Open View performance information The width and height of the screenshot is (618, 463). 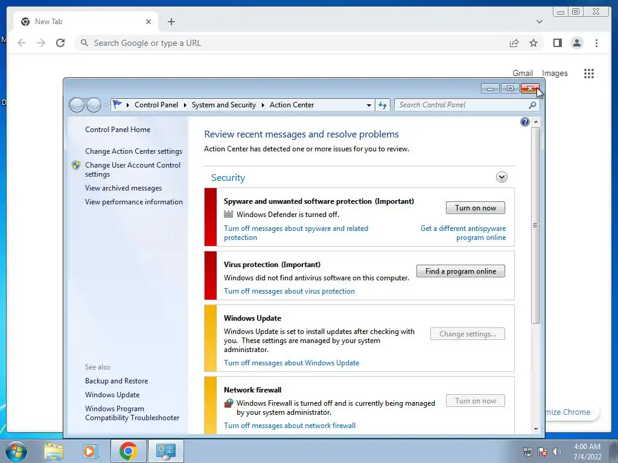(133, 202)
